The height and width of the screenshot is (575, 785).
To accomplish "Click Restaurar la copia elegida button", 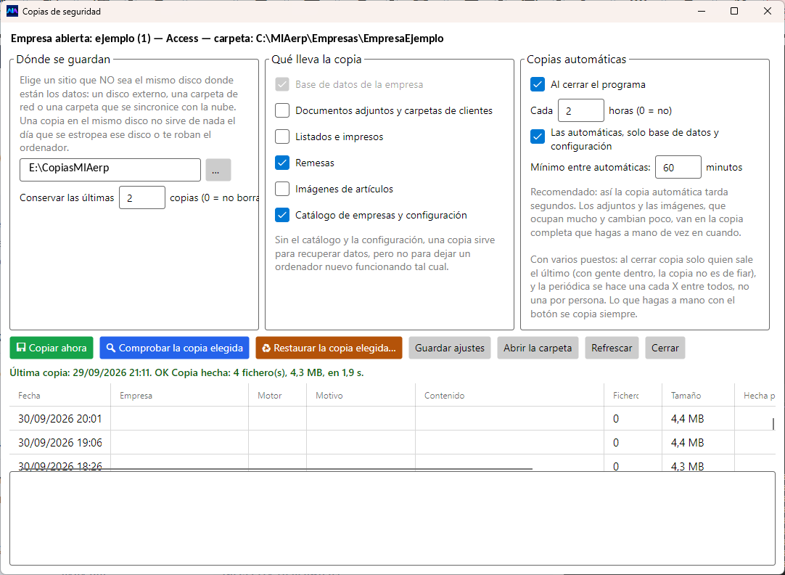I will click(329, 348).
